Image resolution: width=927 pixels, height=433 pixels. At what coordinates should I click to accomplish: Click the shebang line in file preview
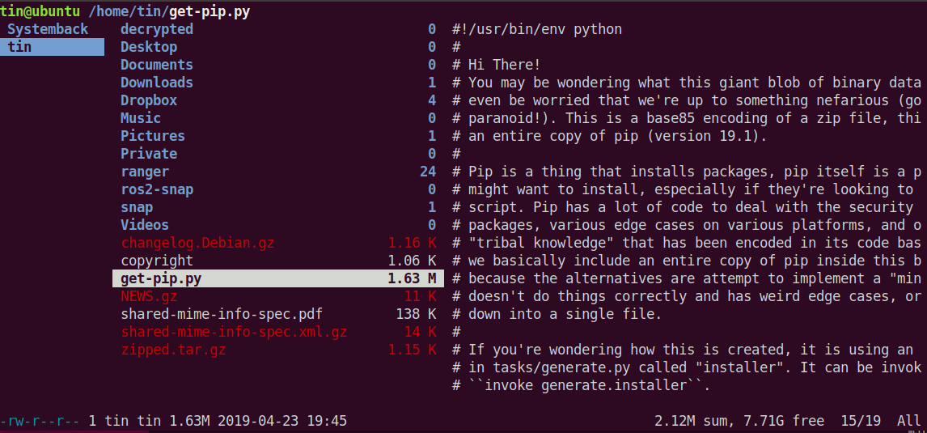(537, 29)
